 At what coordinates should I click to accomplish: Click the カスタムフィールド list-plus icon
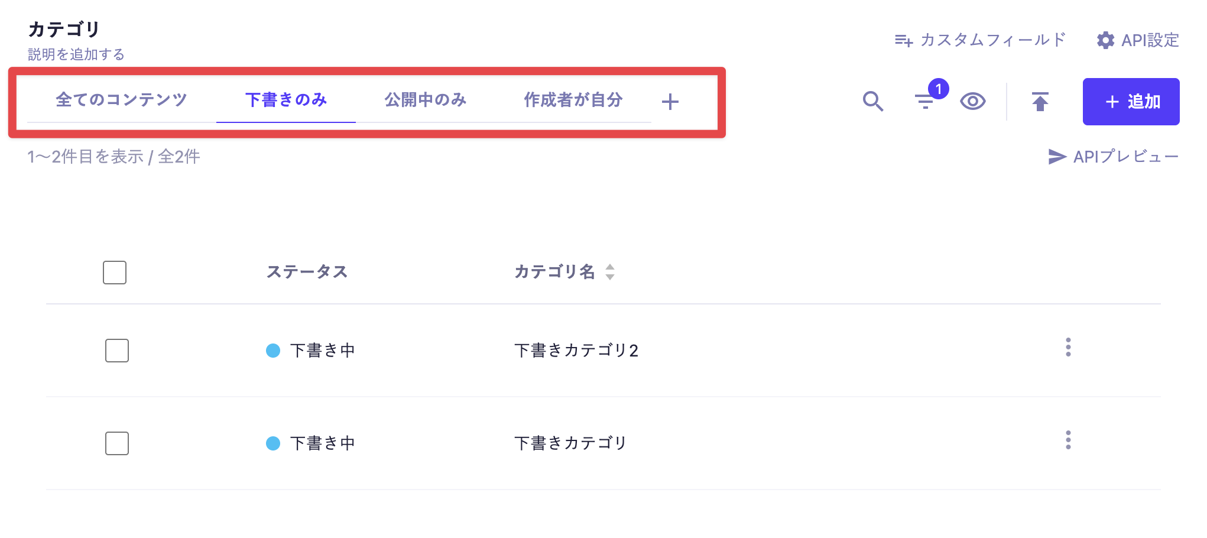coord(904,40)
